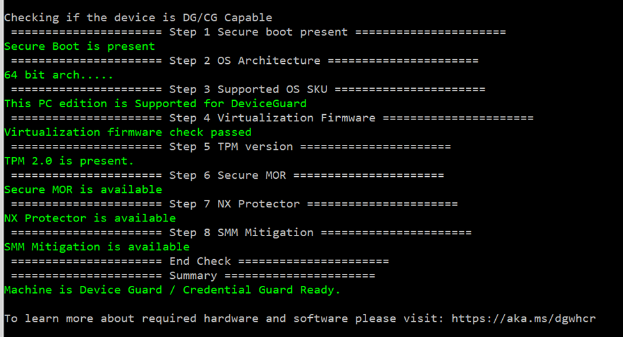Click the 'Secure Boot is present' result
623x337 pixels.
(79, 47)
